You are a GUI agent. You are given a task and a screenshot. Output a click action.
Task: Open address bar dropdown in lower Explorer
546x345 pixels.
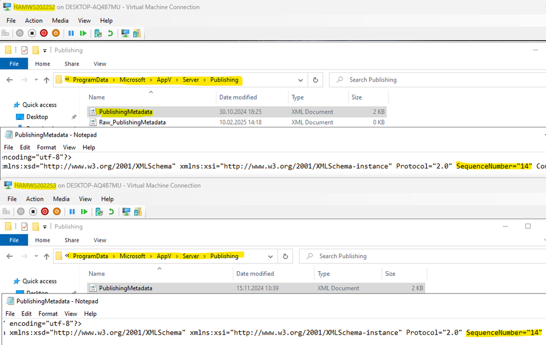click(270, 256)
